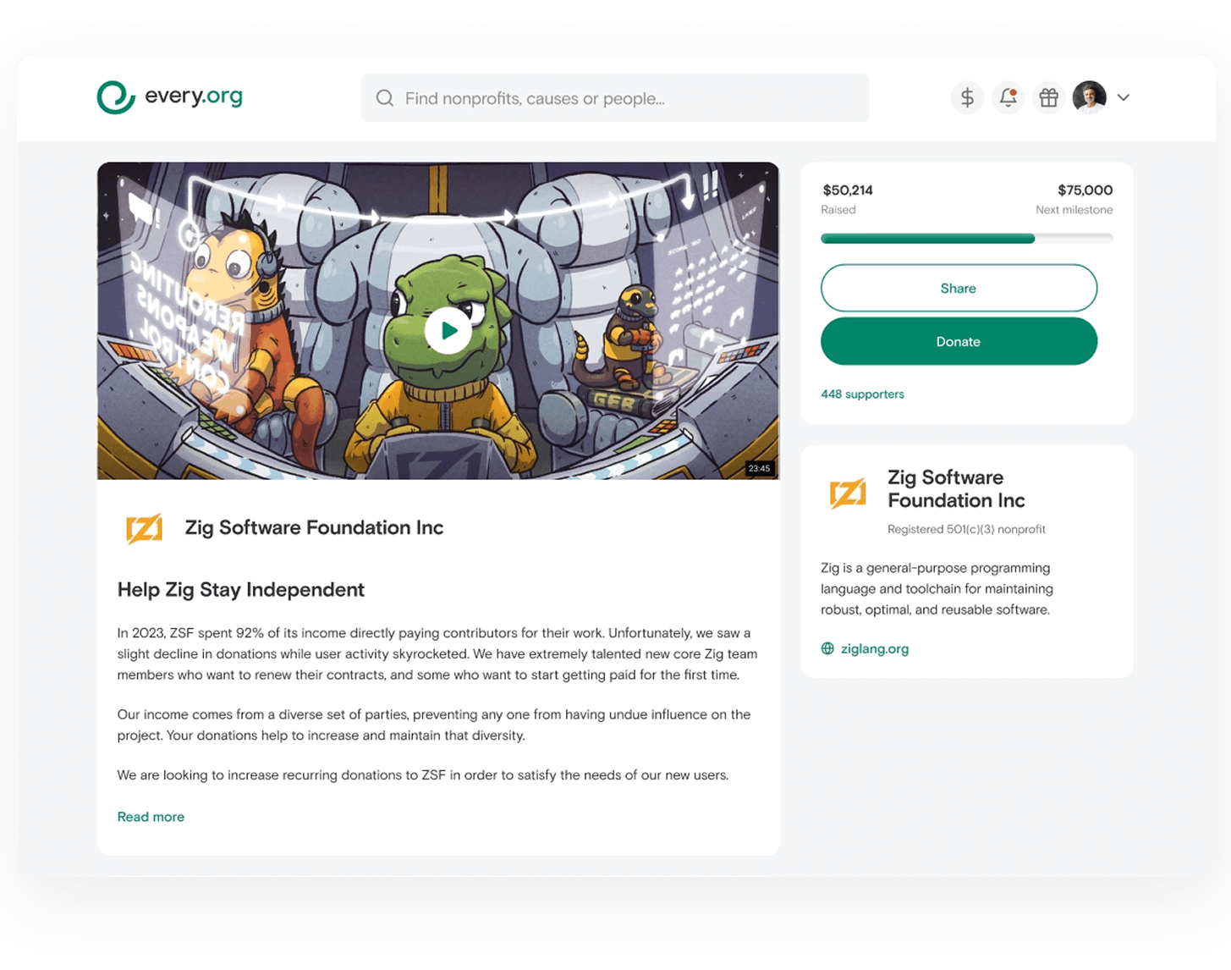Click the 23:45 video duration badge
Screen dimensions: 1231x970
coord(759,468)
